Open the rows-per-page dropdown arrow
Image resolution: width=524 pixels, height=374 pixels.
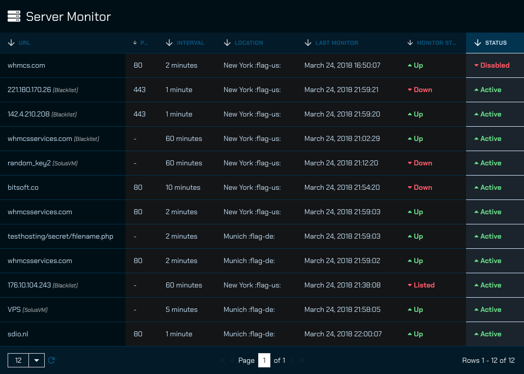(37, 360)
